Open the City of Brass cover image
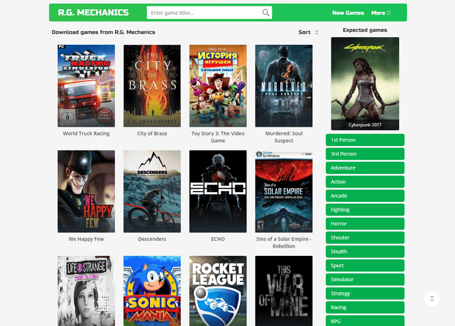 coord(152,86)
